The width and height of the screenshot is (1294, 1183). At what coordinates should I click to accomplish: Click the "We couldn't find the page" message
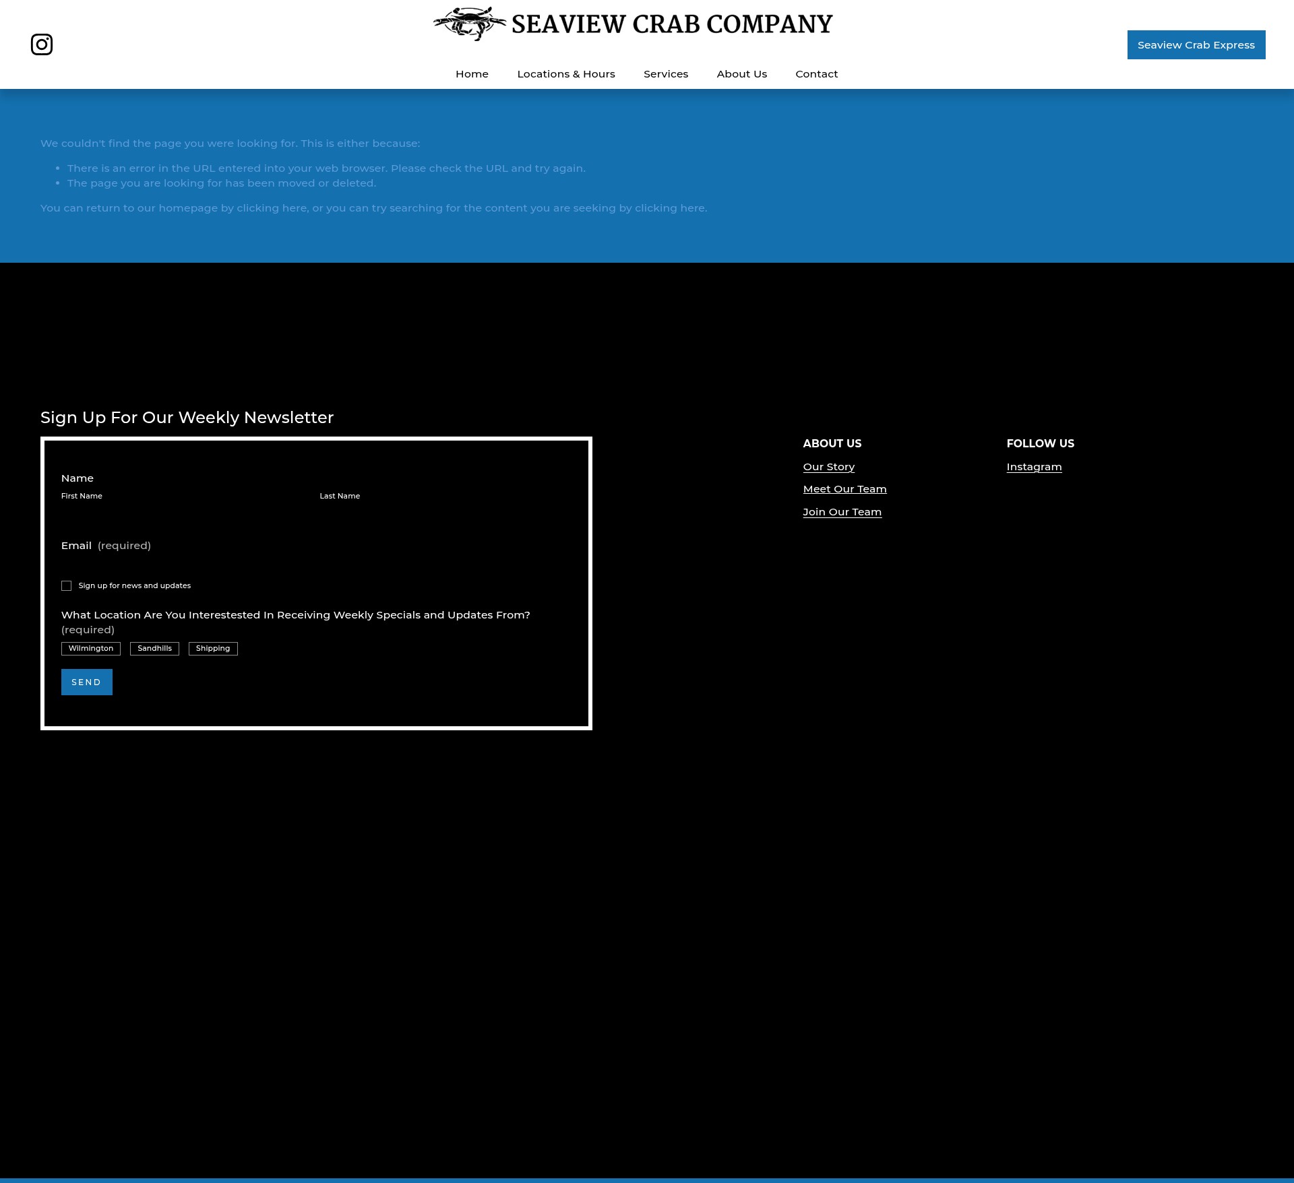click(230, 143)
